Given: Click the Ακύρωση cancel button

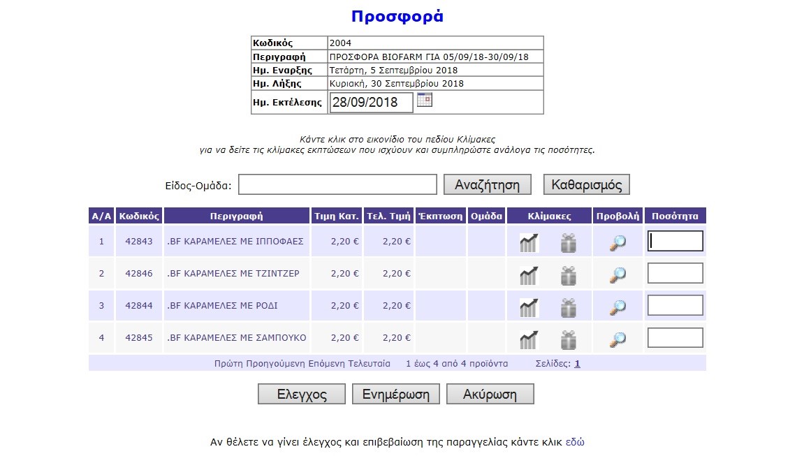Looking at the screenshot, I should [490, 394].
